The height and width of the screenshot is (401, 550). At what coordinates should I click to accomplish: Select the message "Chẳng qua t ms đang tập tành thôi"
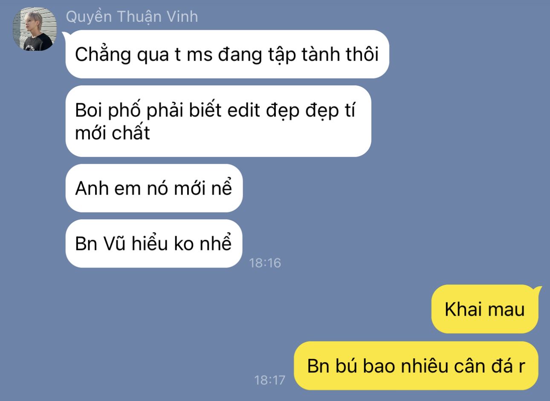pyautogui.click(x=227, y=54)
